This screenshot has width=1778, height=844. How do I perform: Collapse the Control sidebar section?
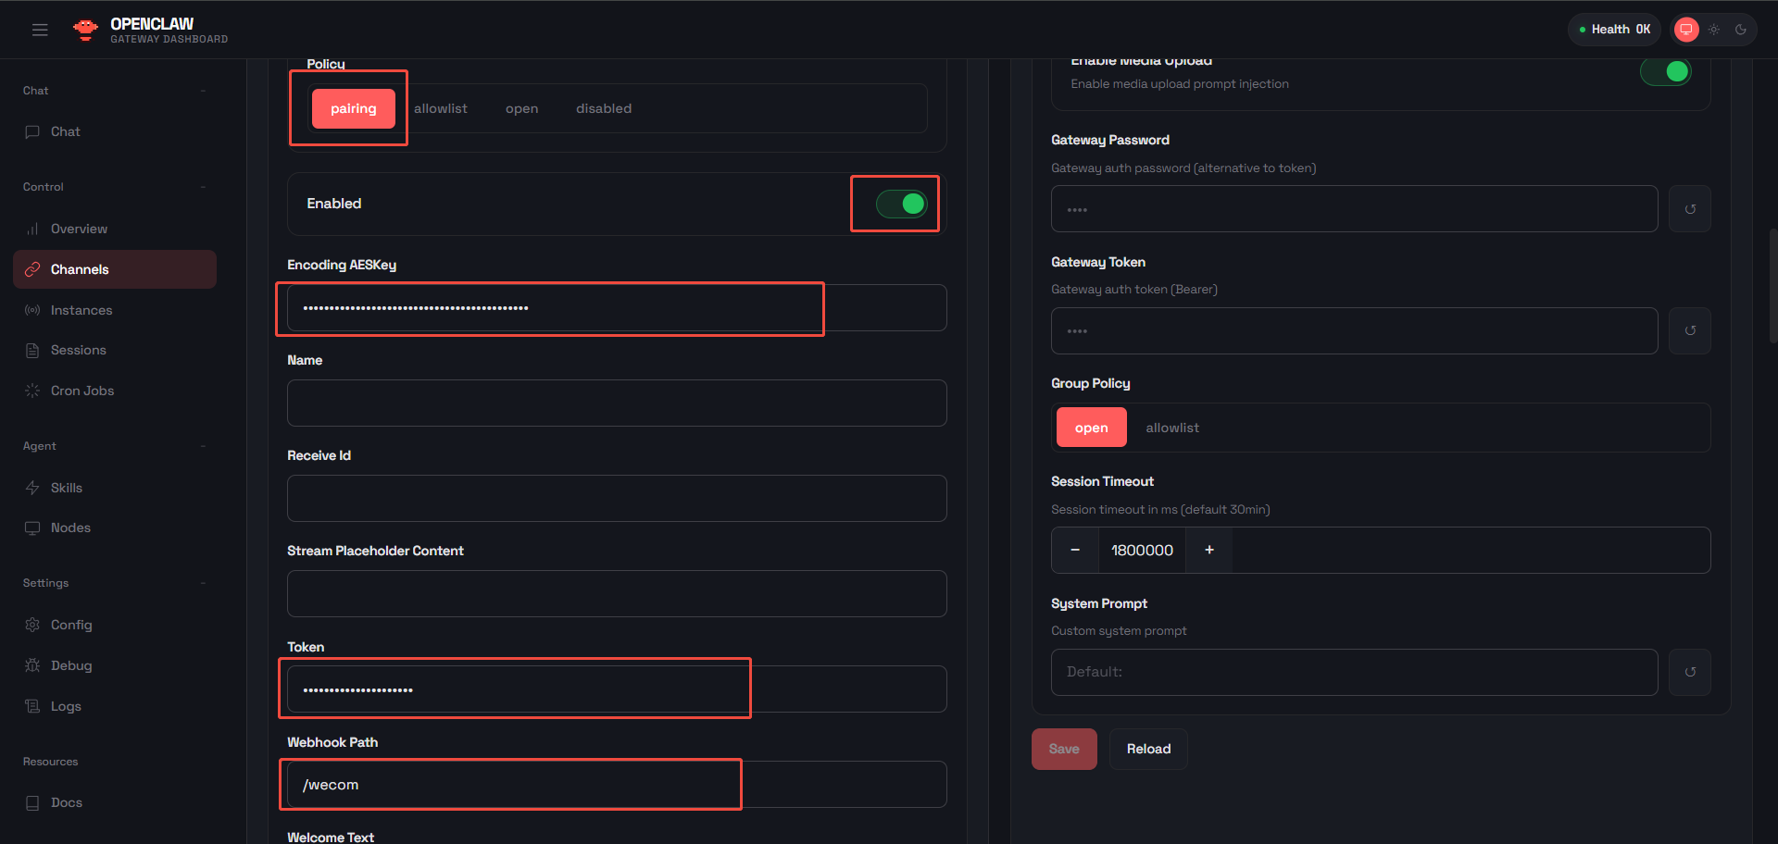[203, 187]
